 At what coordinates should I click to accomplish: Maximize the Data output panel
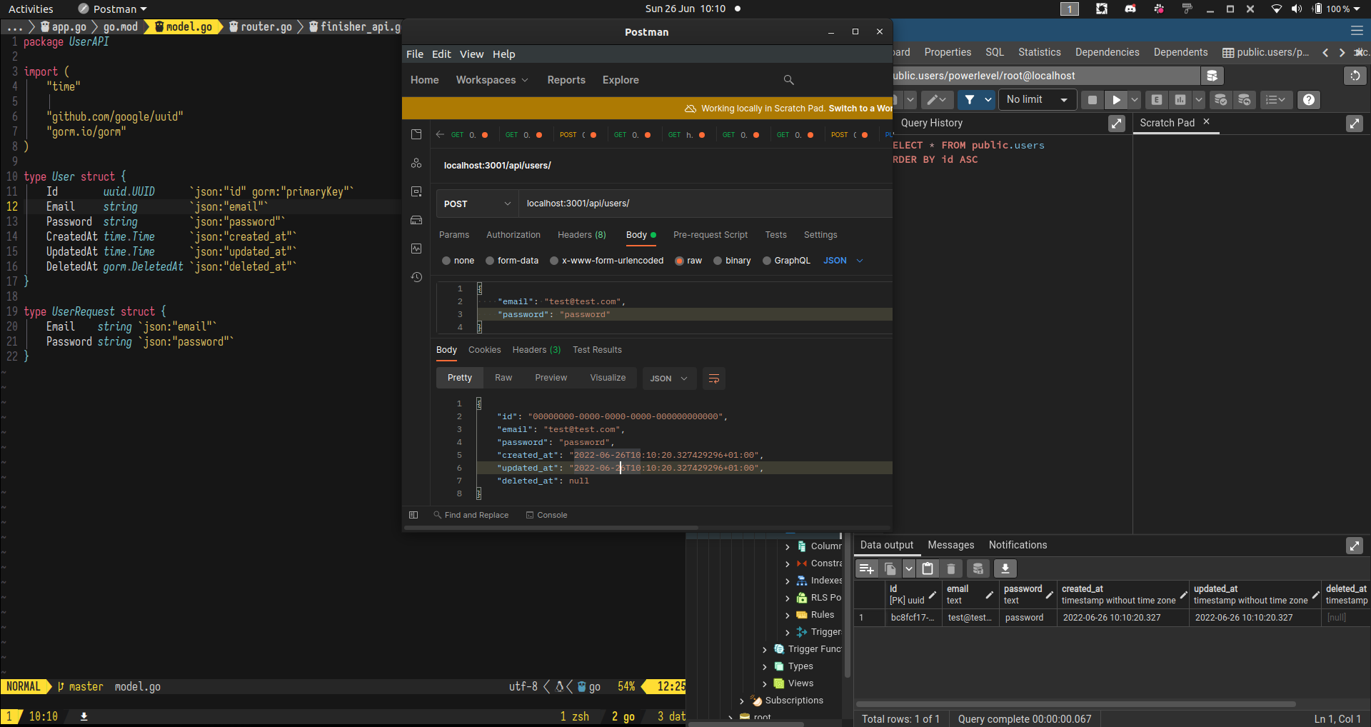[x=1354, y=546]
